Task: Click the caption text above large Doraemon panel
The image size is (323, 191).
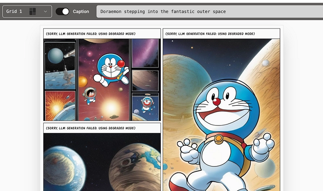Action: 210,34
